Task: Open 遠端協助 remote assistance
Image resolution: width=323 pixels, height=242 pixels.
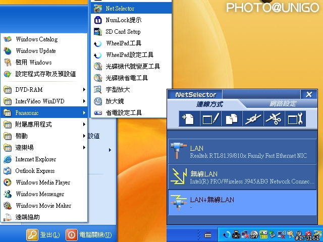Action: [44, 217]
